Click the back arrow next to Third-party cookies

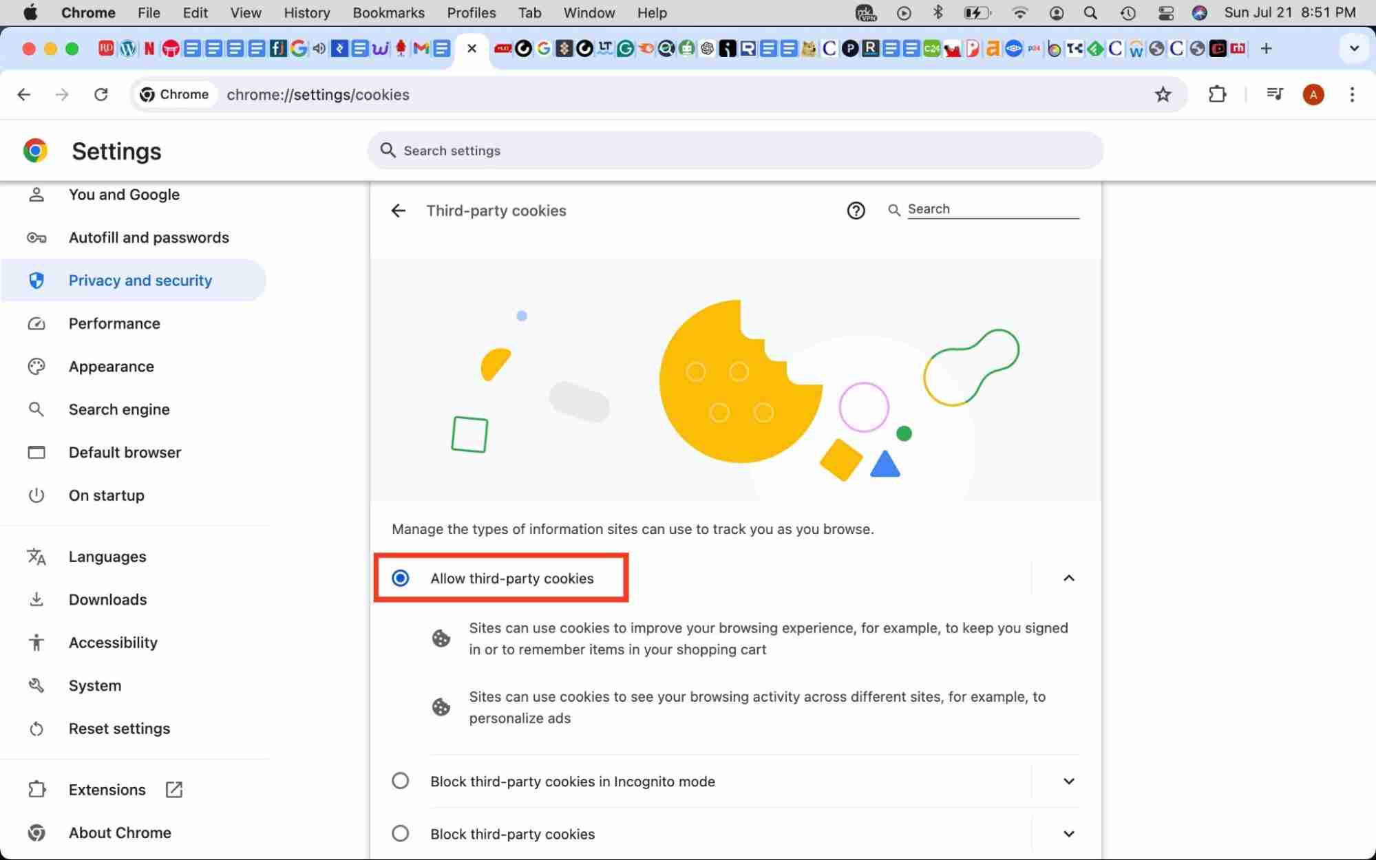(x=398, y=211)
